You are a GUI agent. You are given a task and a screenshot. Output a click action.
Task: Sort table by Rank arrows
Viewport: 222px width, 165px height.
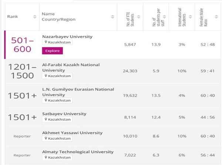pyautogui.click(x=35, y=17)
